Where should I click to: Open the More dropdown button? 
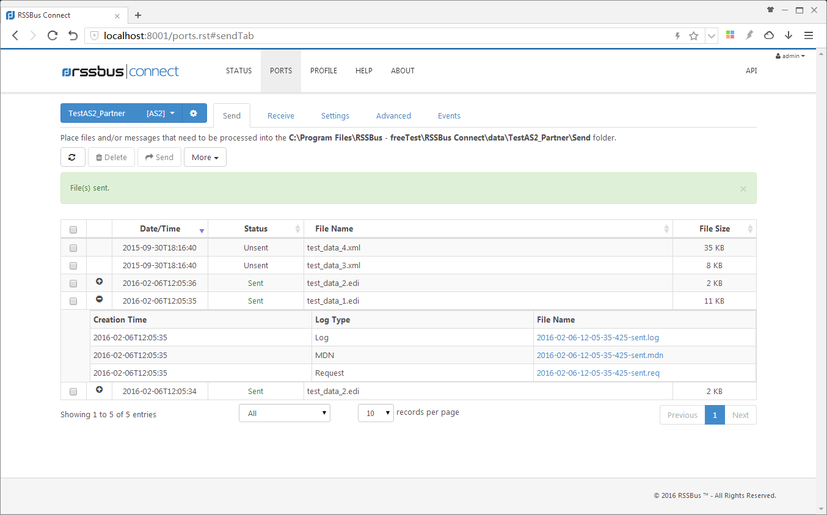point(205,157)
